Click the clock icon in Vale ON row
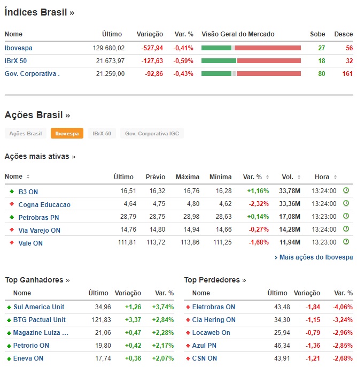 346,242
